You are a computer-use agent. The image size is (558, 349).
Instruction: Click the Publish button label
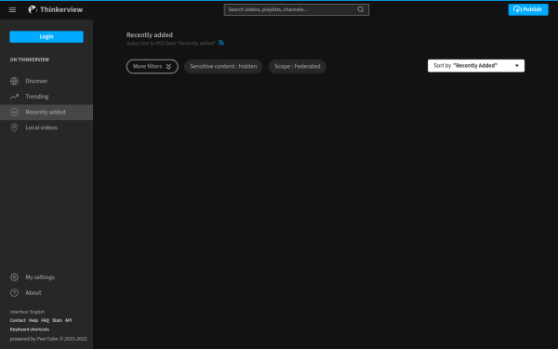point(532,9)
